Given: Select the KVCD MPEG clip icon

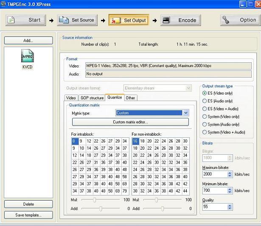Looking at the screenshot, I should tap(28, 56).
